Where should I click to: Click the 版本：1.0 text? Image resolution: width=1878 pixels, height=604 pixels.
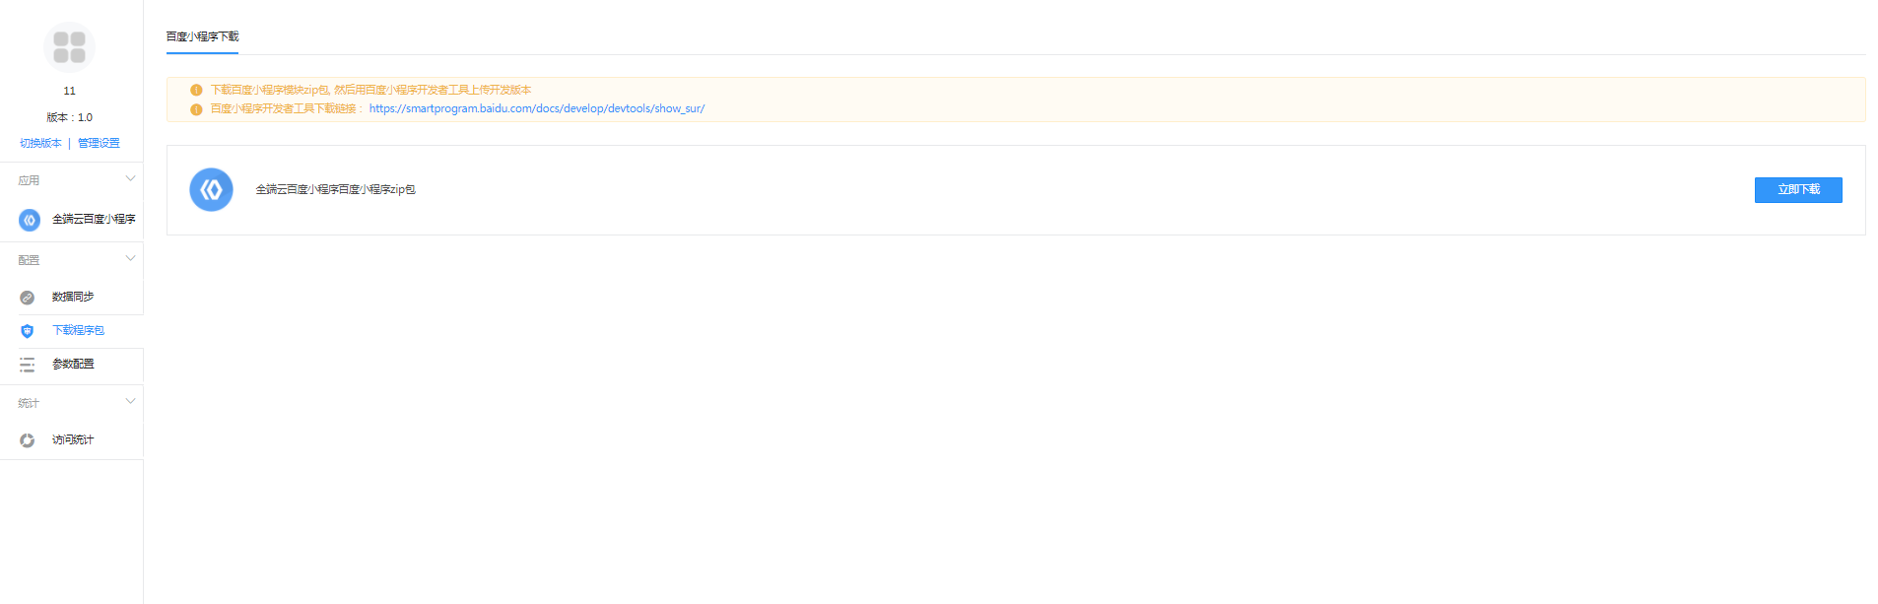69,117
